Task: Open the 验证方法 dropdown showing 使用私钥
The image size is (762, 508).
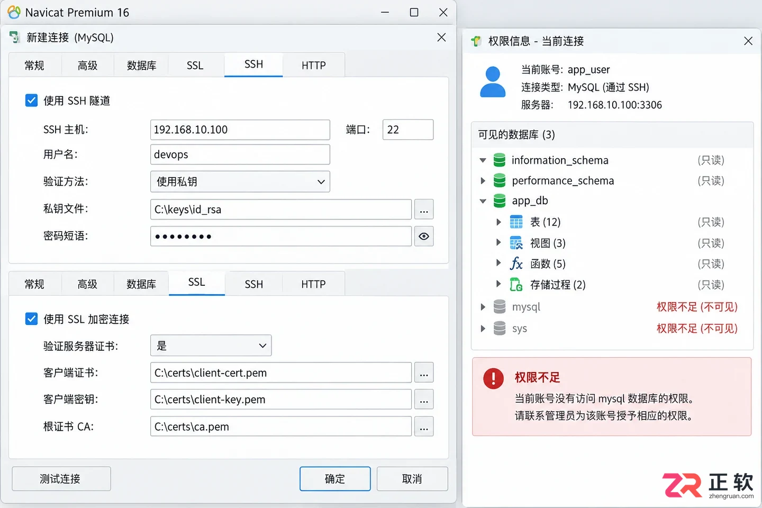Action: click(x=240, y=182)
